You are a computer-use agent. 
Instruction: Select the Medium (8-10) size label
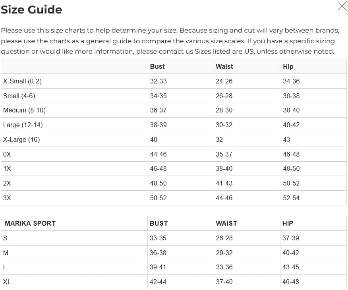(24, 110)
